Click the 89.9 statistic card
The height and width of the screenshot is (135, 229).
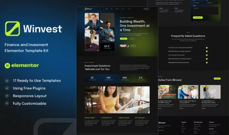107,47
